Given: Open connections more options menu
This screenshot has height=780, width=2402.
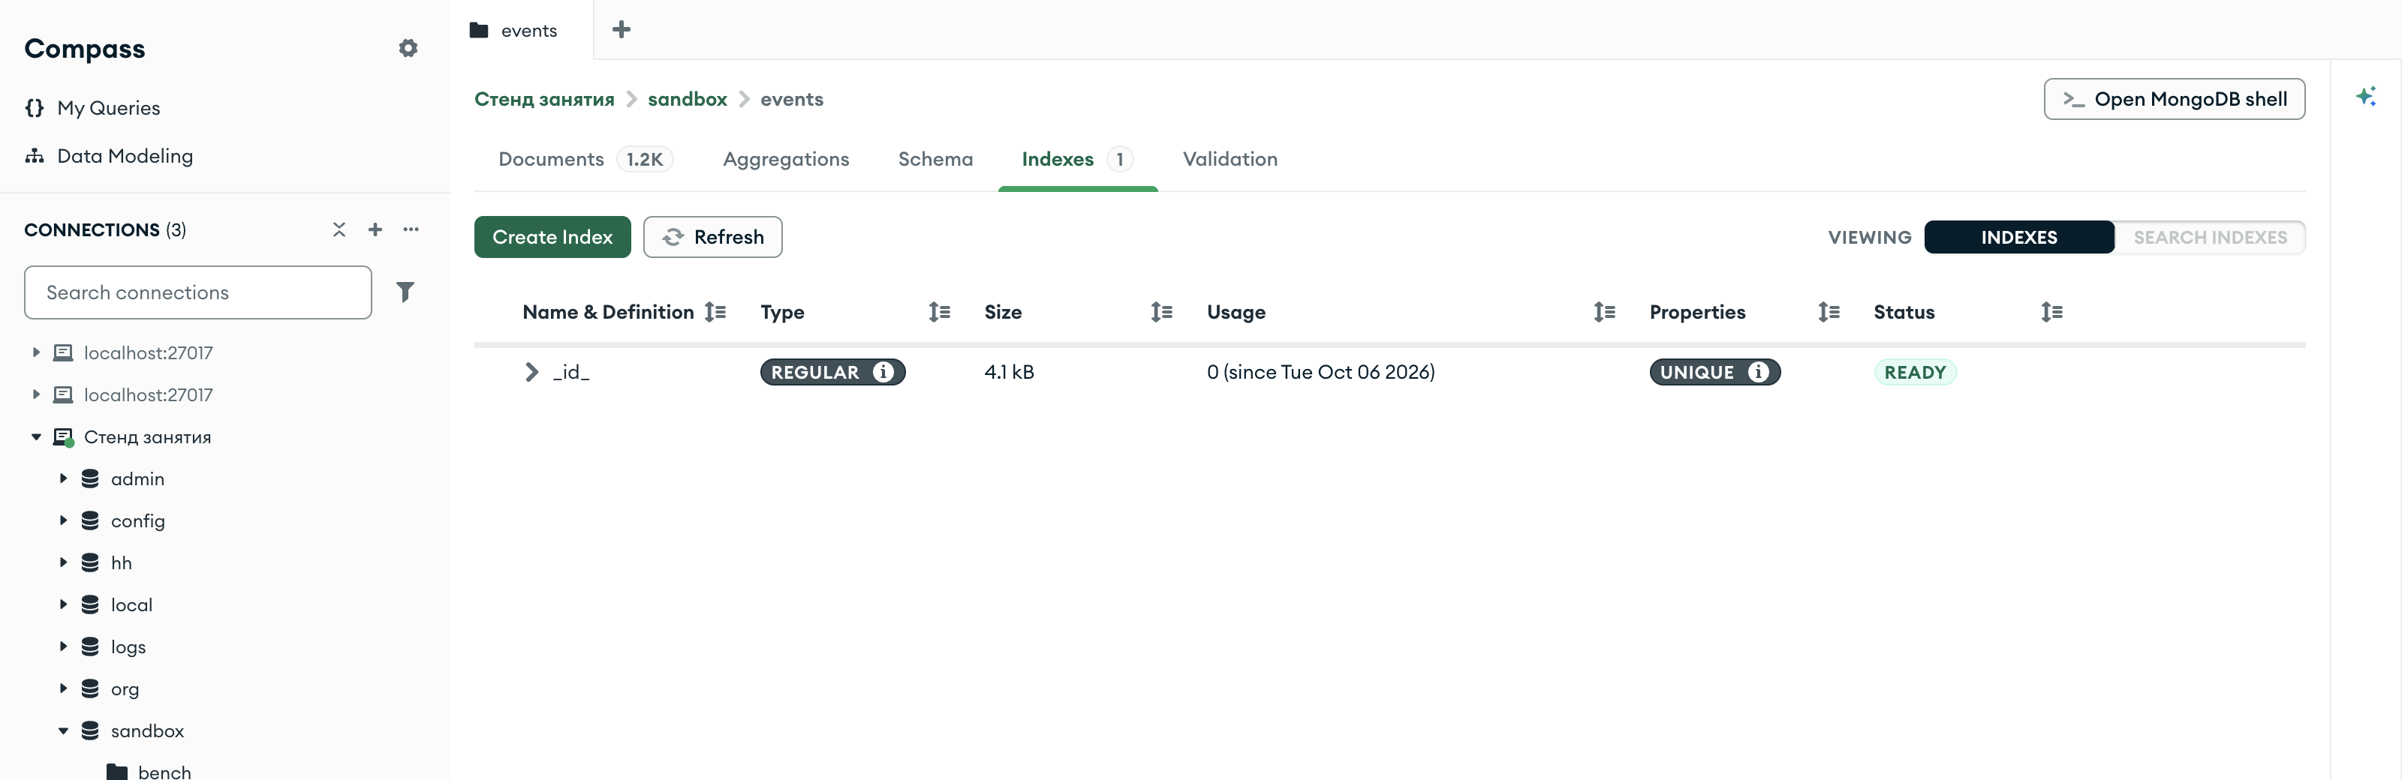Looking at the screenshot, I should click(x=411, y=229).
